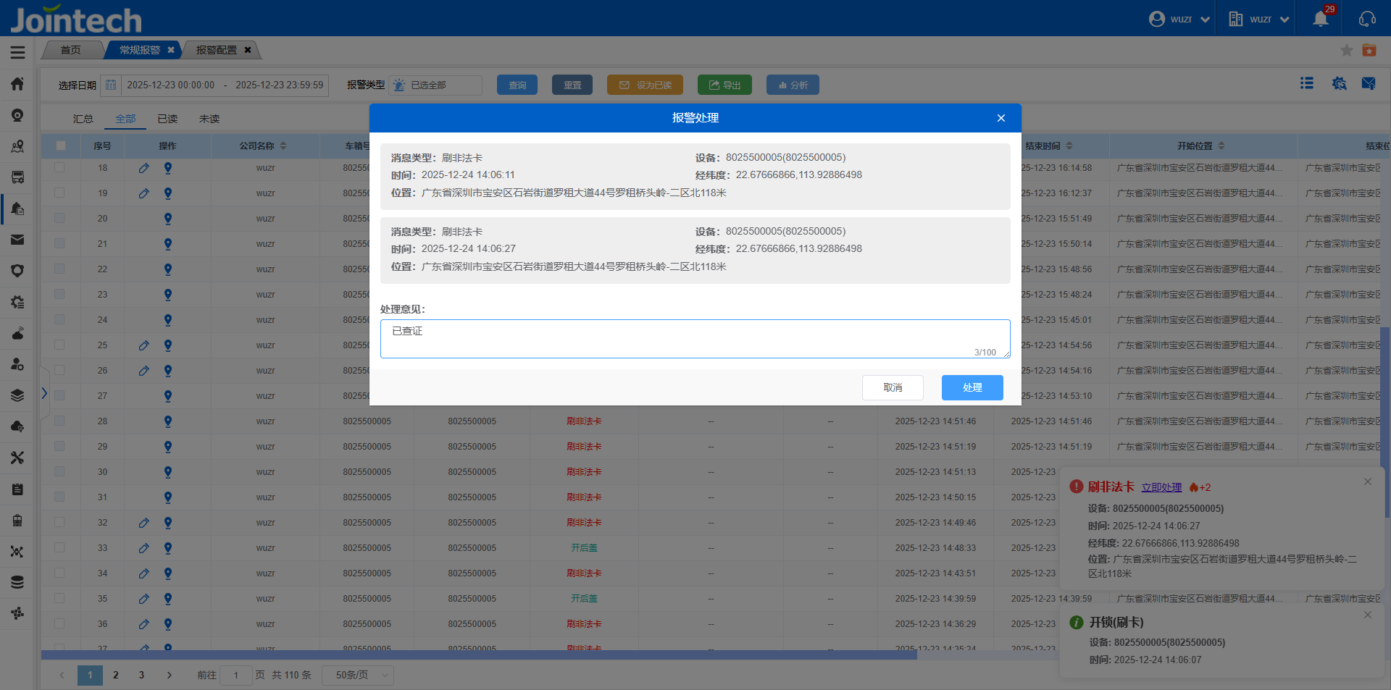Screen dimensions: 1391x690
Task: Click the favorite star icon
Action: 1346,50
